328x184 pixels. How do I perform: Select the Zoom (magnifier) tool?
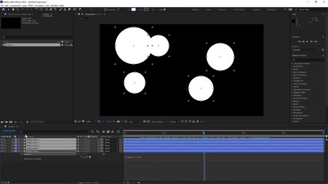point(17,9)
